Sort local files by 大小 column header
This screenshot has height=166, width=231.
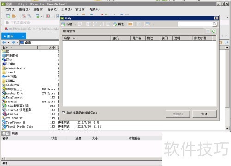[47, 47]
